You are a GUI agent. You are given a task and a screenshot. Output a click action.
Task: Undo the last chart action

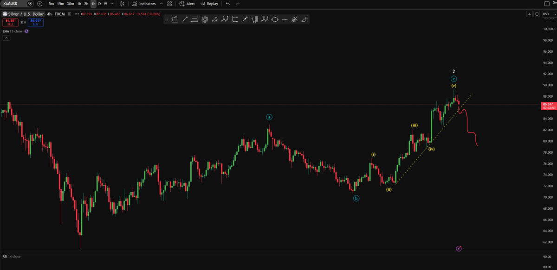click(228, 4)
